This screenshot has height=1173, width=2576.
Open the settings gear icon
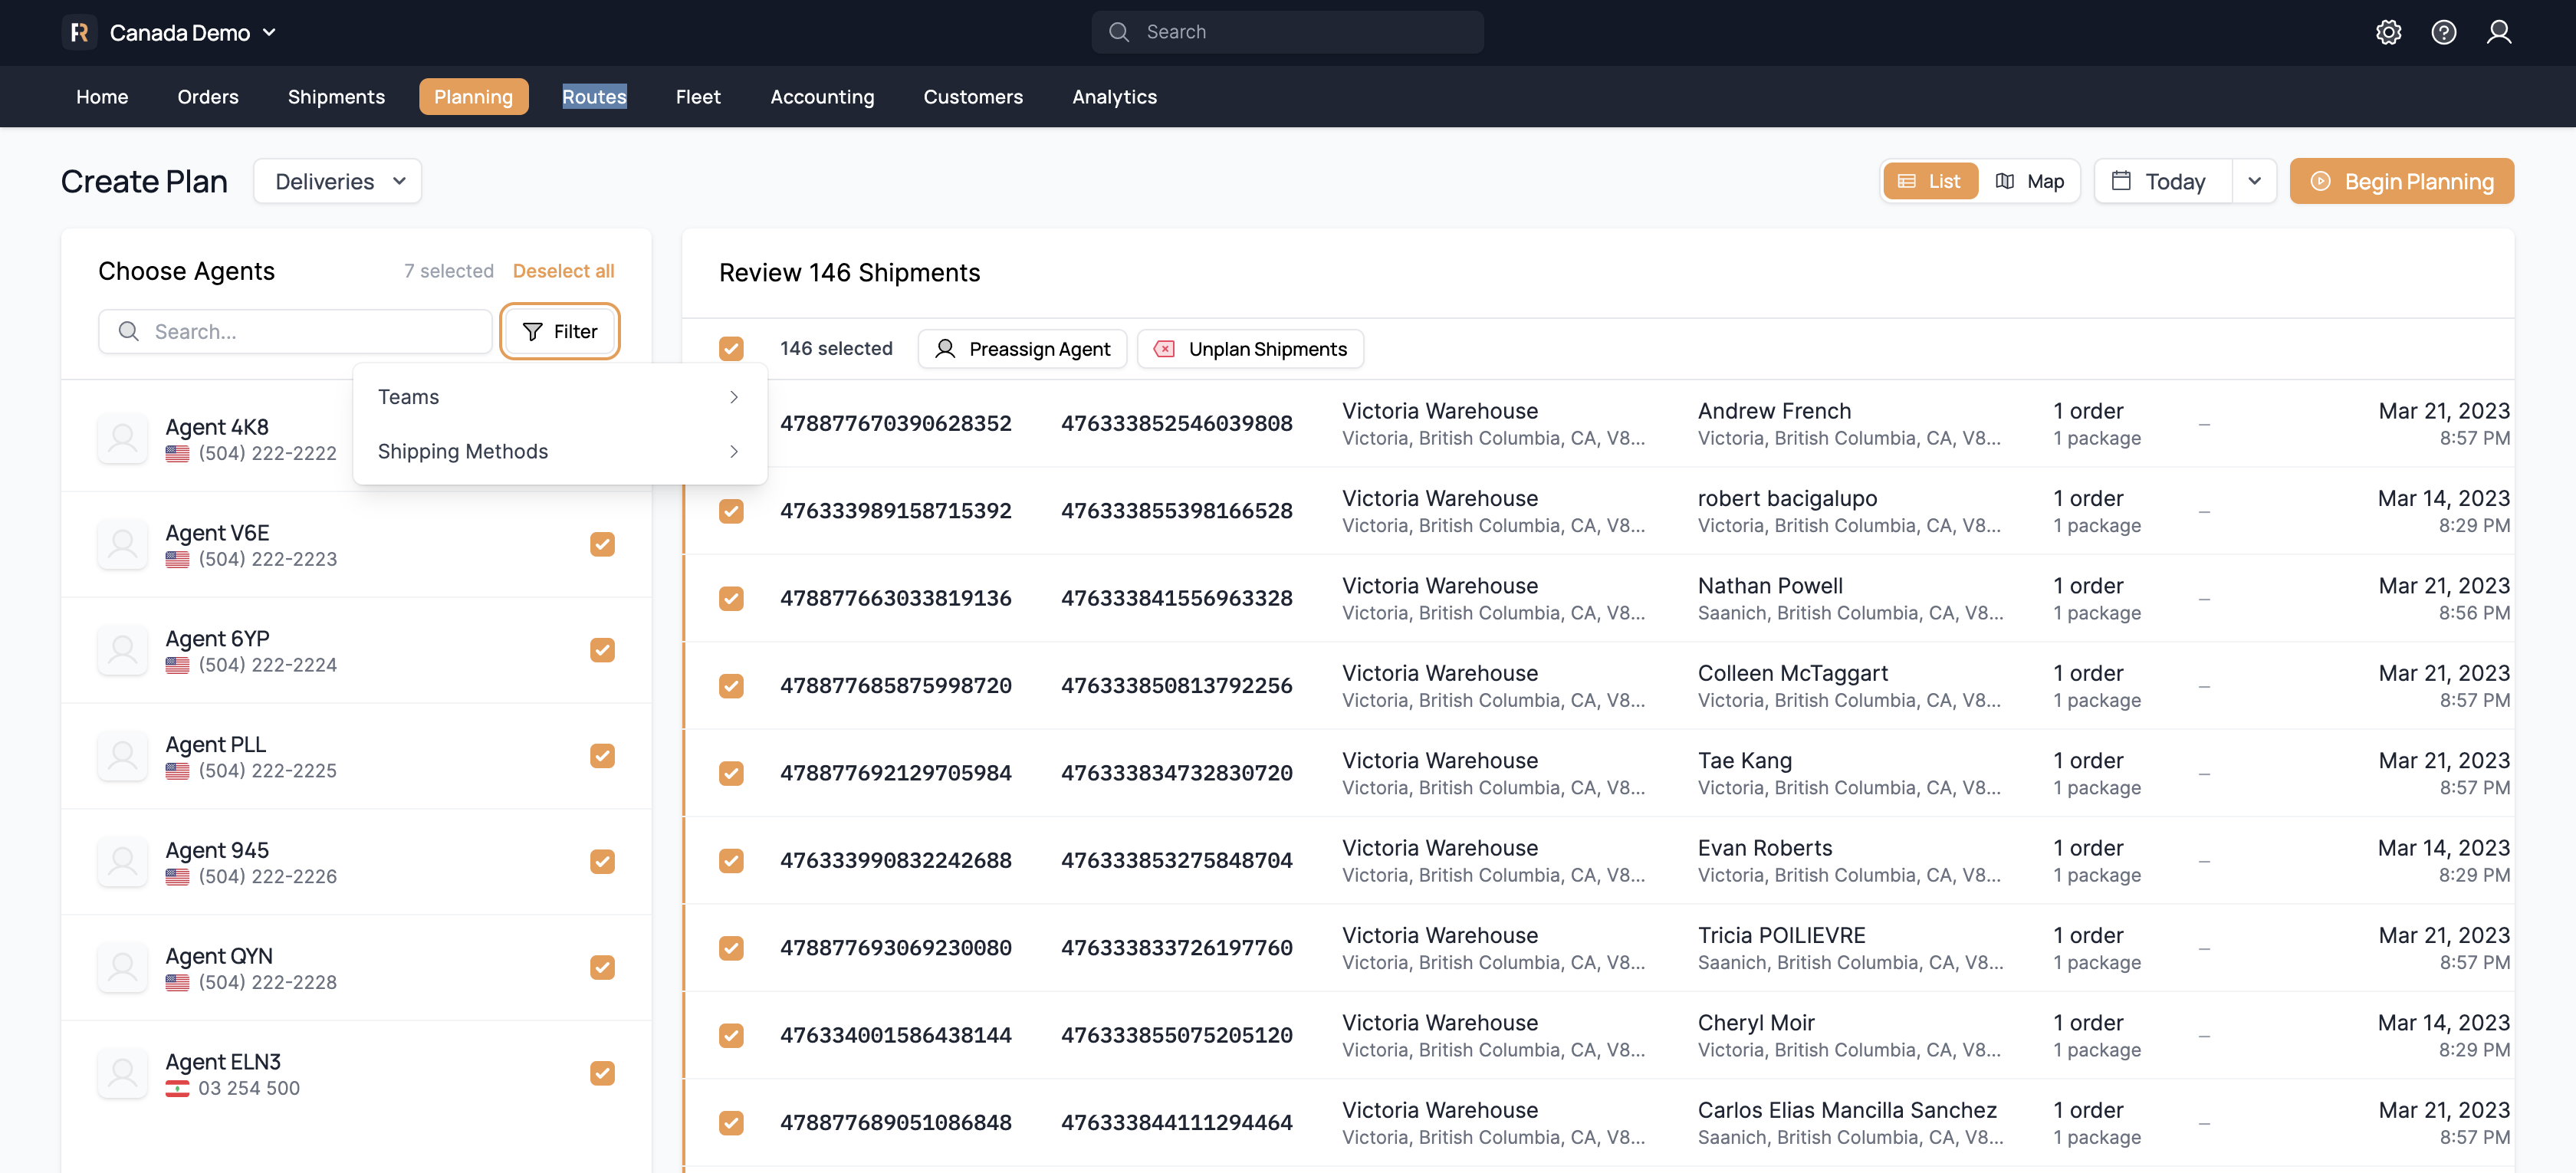point(2388,32)
